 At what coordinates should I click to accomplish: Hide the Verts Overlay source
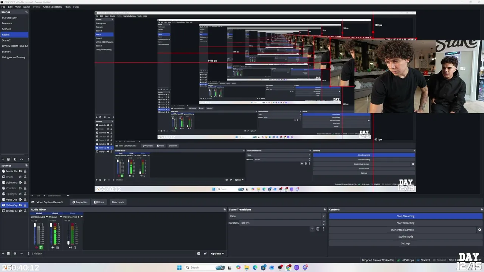pos(20,199)
